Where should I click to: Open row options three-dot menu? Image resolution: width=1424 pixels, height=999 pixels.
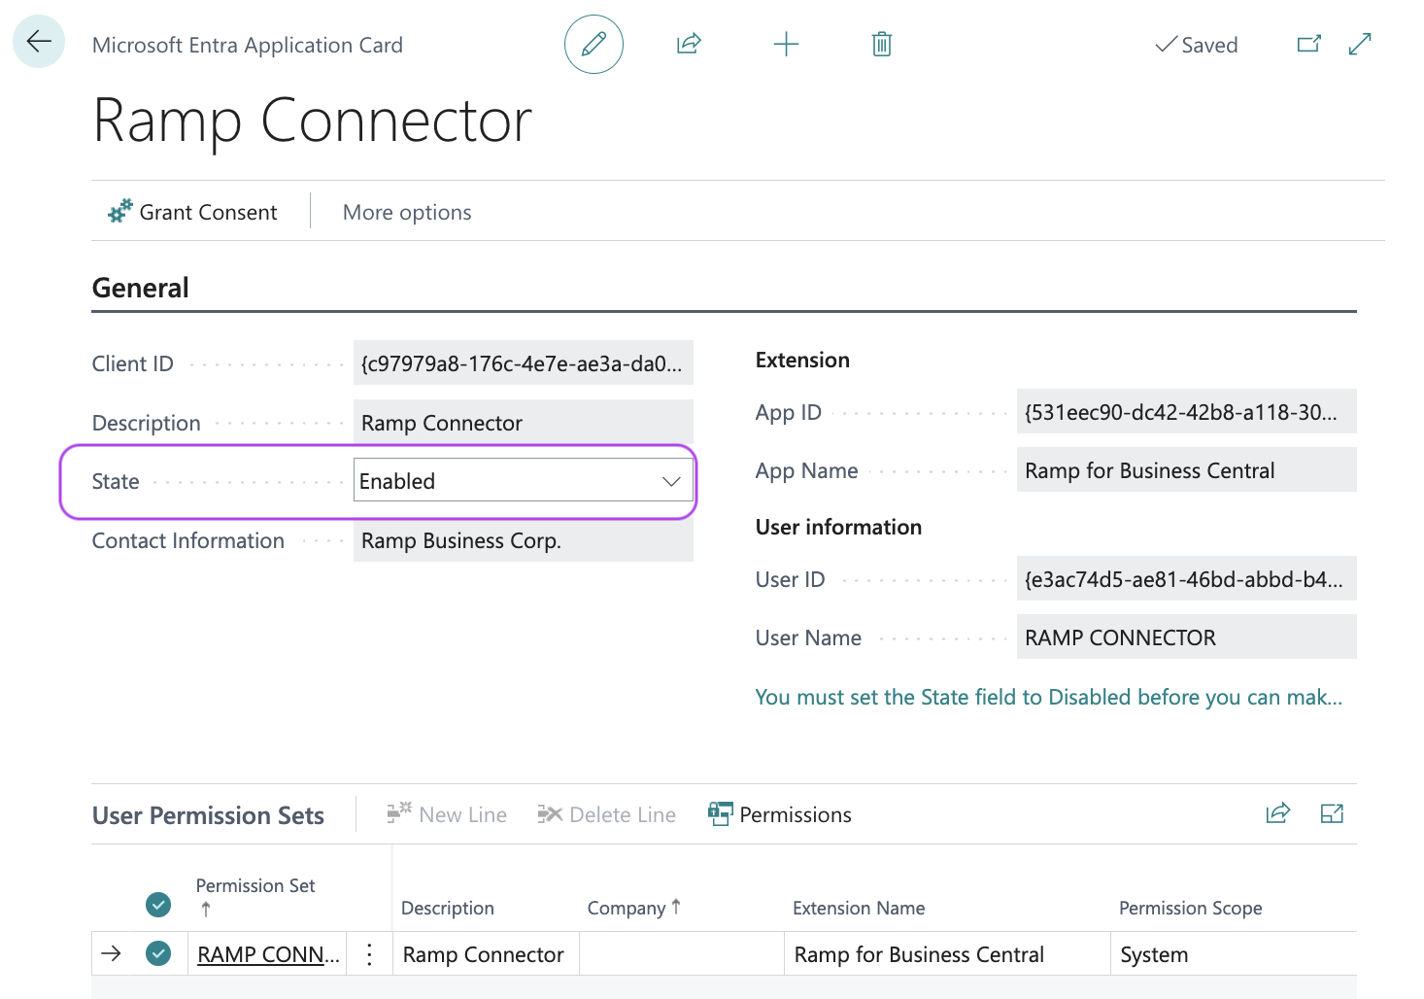(x=369, y=954)
